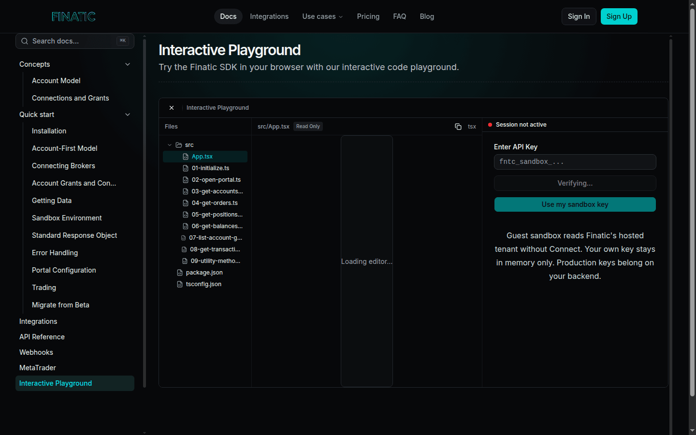Open Sandbox Environment page
The height and width of the screenshot is (435, 696).
[67, 218]
